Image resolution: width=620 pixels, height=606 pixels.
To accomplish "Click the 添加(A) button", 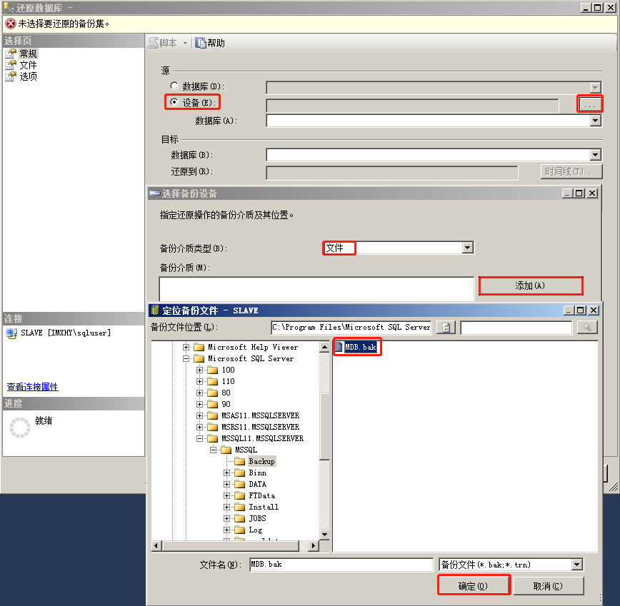I will [531, 286].
